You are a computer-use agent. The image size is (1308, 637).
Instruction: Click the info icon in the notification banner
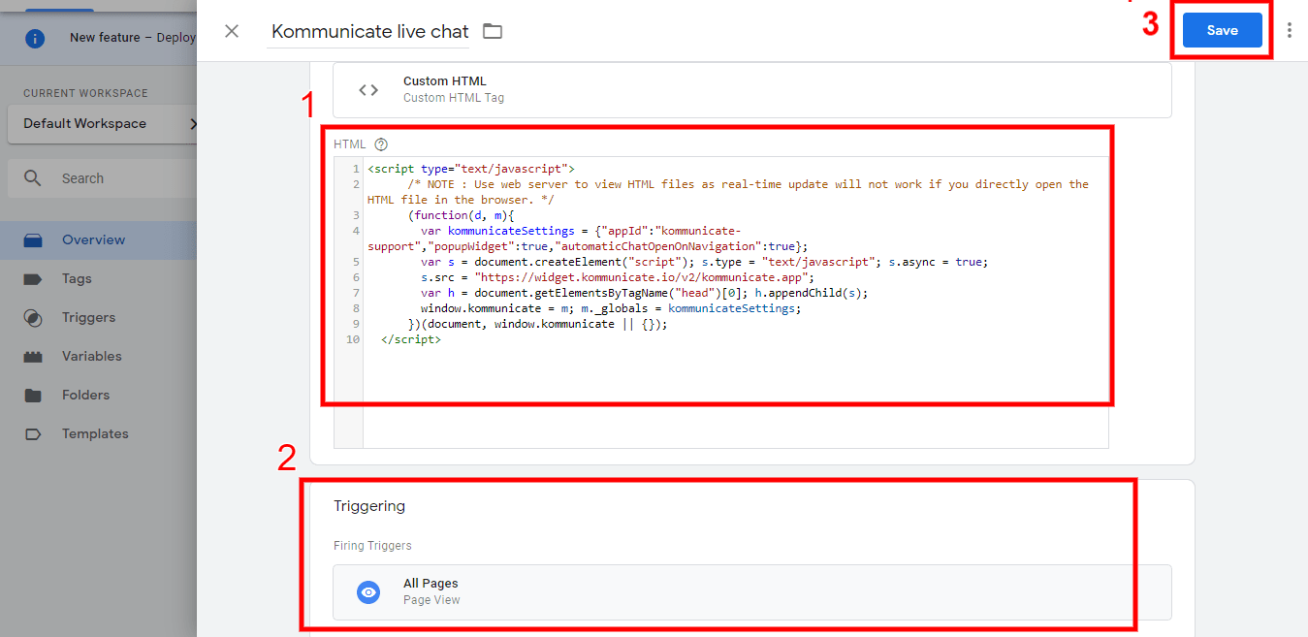(x=36, y=38)
